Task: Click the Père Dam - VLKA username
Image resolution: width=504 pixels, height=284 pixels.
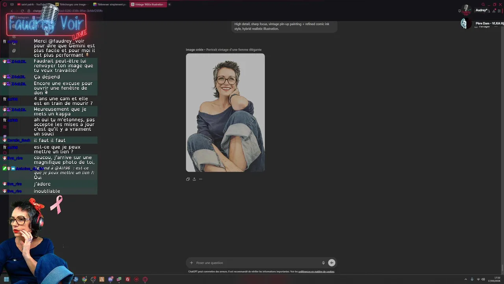Action: coord(489,24)
